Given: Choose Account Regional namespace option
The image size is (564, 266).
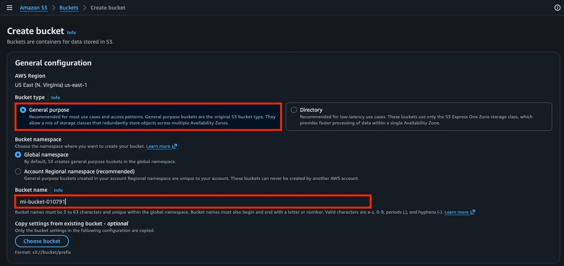Looking at the screenshot, I should click(18, 171).
